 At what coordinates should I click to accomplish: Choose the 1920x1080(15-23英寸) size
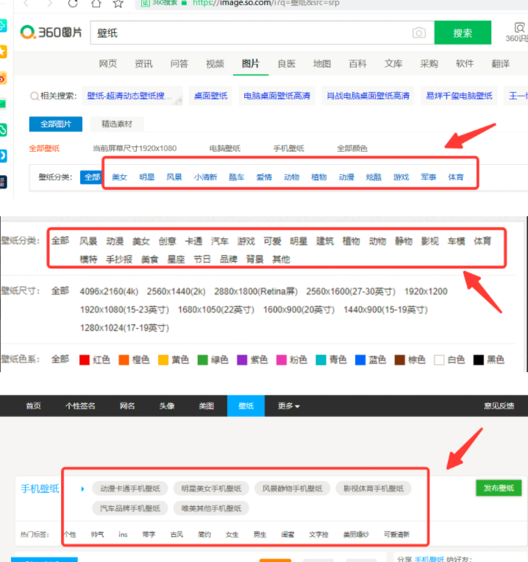tap(124, 310)
